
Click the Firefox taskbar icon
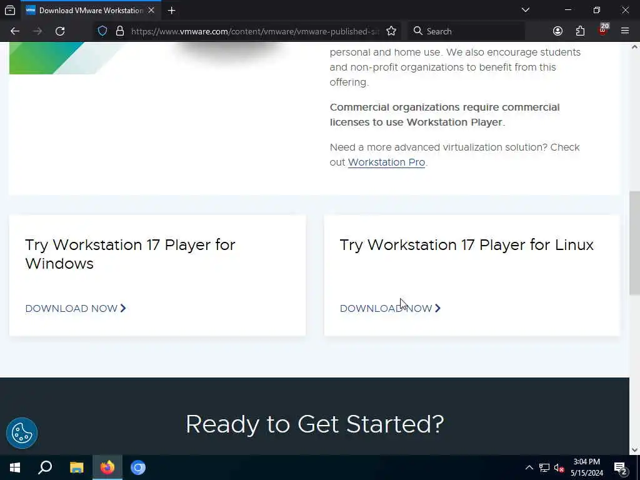[x=107, y=467]
